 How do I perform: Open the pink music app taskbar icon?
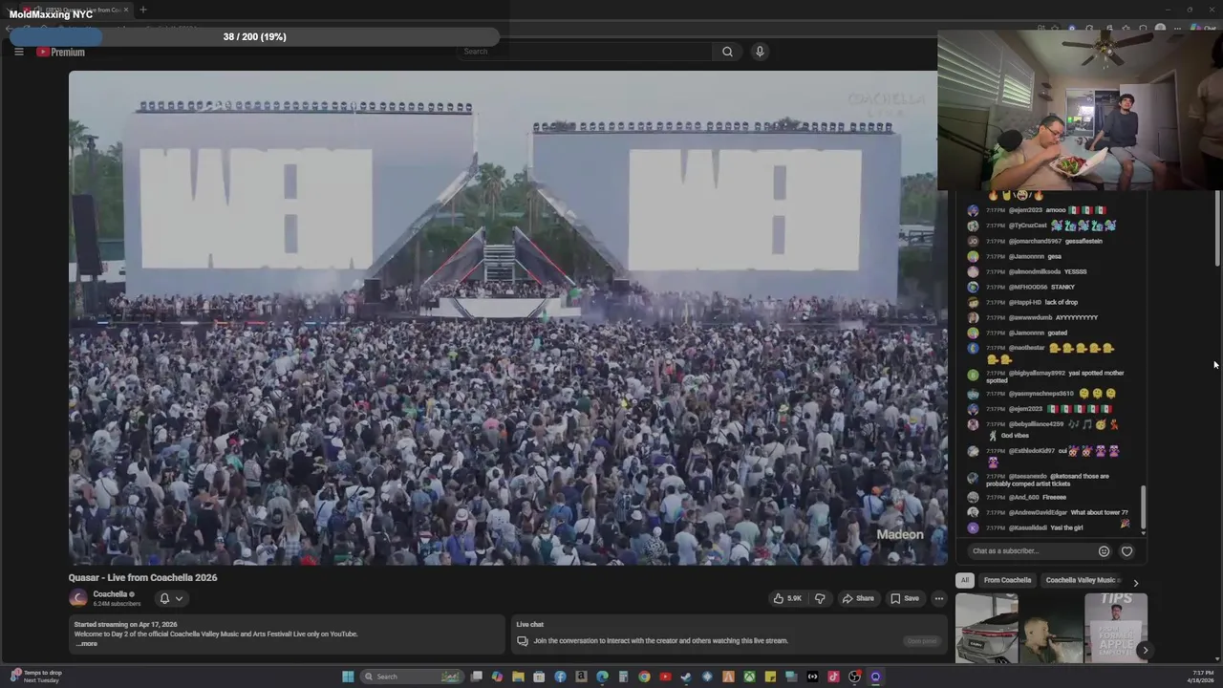tap(833, 677)
